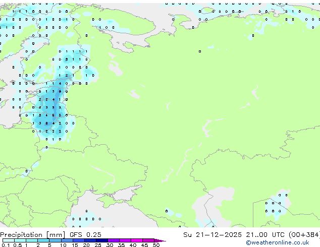Click the 40–45 mm bright magenta legend swatch

(137, 240)
